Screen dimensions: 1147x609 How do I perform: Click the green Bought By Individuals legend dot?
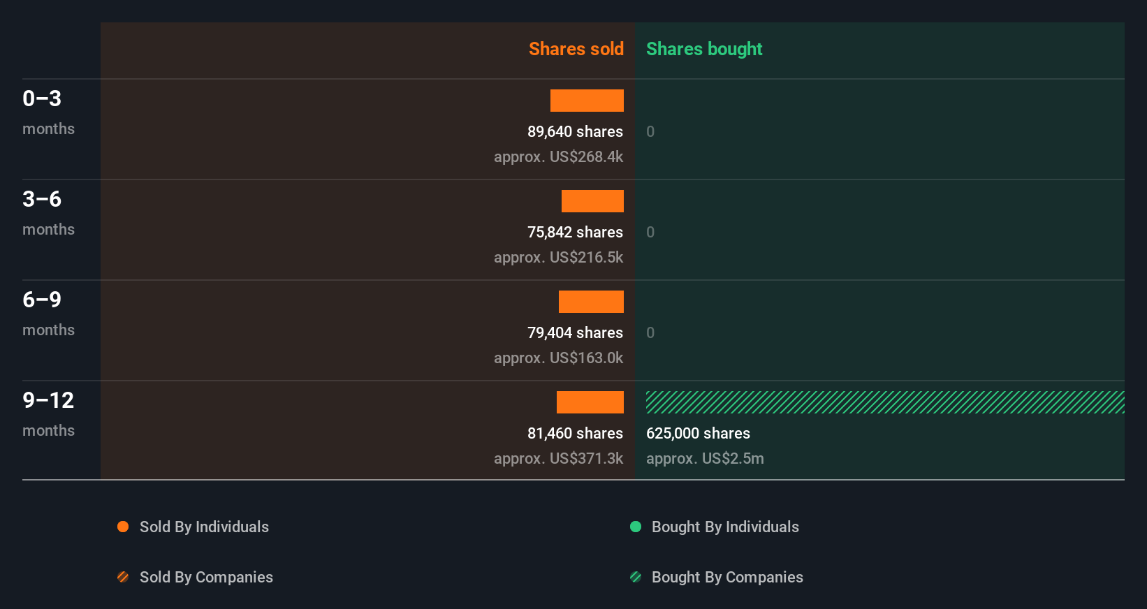click(636, 527)
